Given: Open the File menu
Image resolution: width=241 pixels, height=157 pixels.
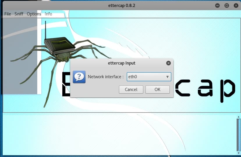Looking at the screenshot, I should click(x=8, y=14).
